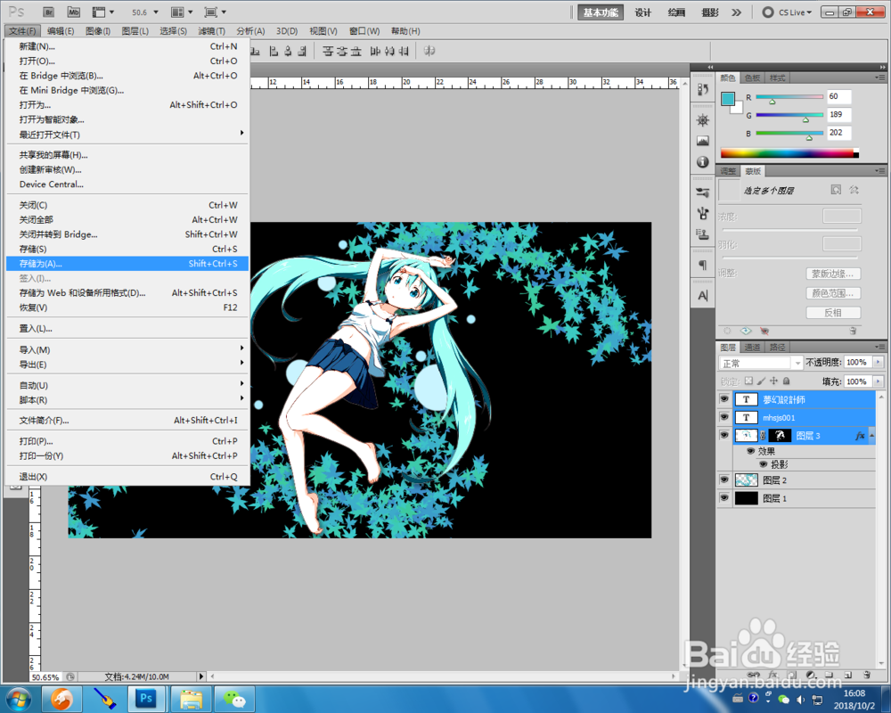Screen dimensions: 891x713
Task: Toggle visibility of 图层 3
Action: [x=723, y=436]
